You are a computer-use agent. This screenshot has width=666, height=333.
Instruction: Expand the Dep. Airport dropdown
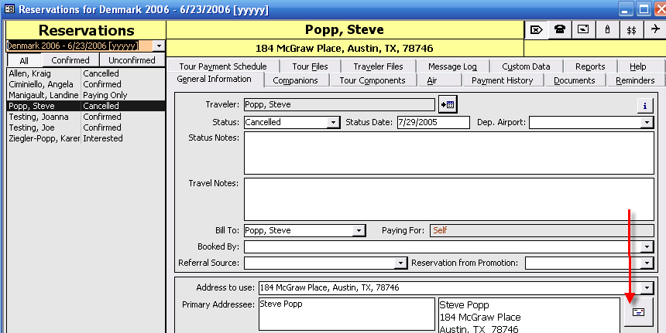coord(646,123)
